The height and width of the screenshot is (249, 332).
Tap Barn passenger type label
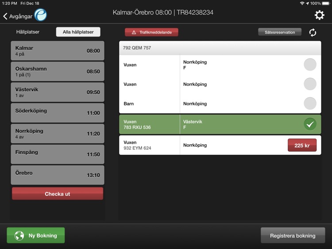coord(128,103)
